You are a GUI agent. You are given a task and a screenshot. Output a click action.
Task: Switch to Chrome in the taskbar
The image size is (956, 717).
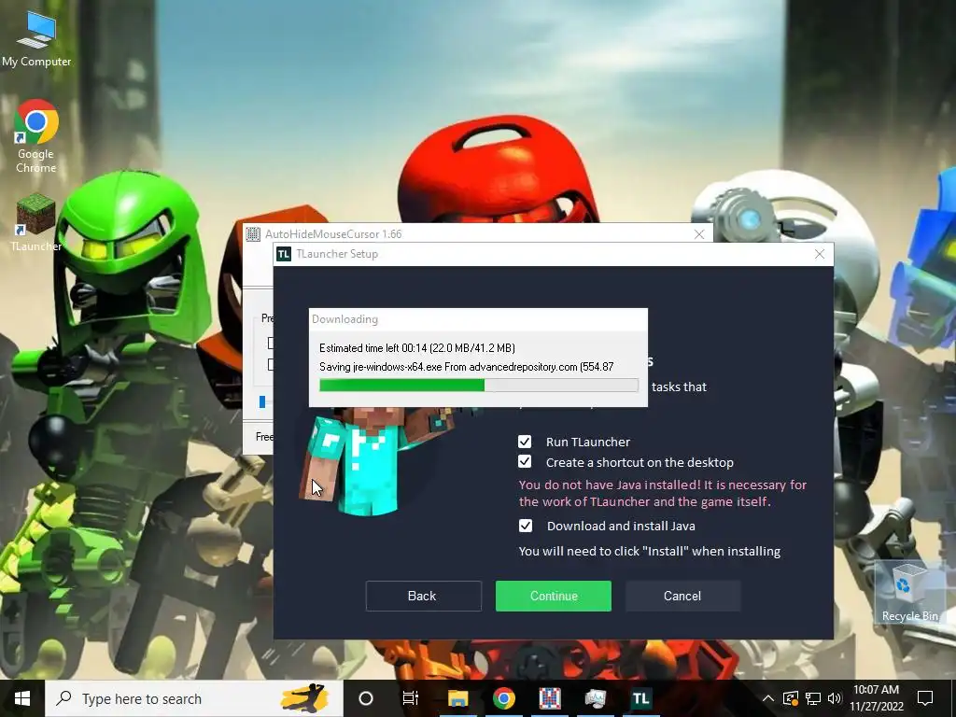(503, 698)
